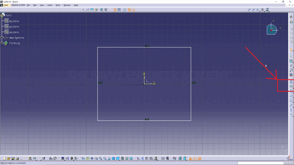Image resolution: width=294 pixels, height=165 pixels.
Task: Toggle Snap to Point
Action: tap(119, 10)
